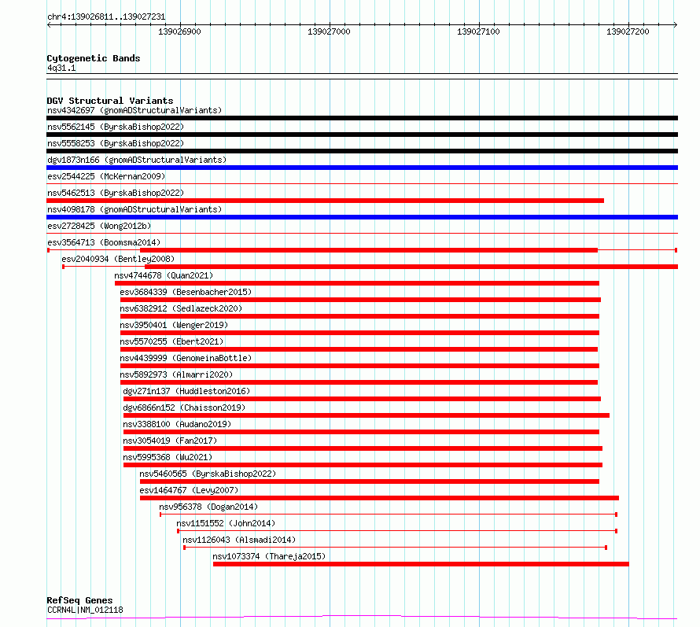The width and height of the screenshot is (700, 627).
Task: Click the red bar under dgv6866n152
Action: [x=367, y=415]
